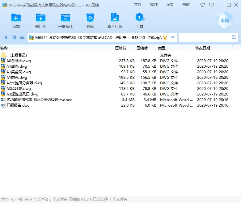Click the 6.0 KB compressed size
The height and width of the screenshot is (203, 241).
pos(150,105)
